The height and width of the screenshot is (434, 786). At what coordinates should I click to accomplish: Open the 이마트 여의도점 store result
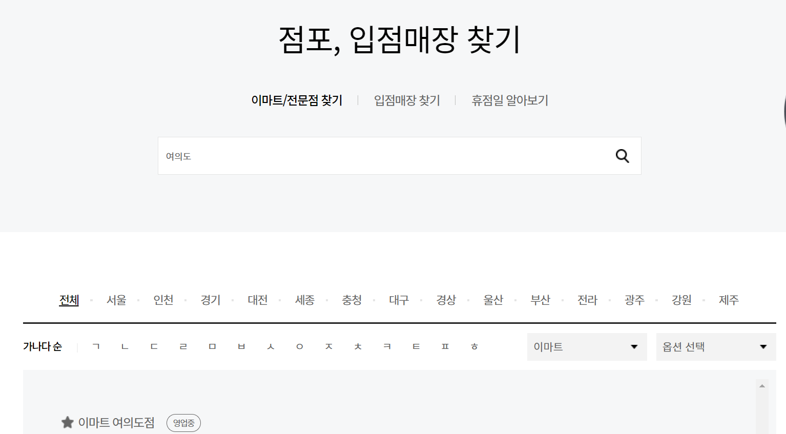coord(116,423)
